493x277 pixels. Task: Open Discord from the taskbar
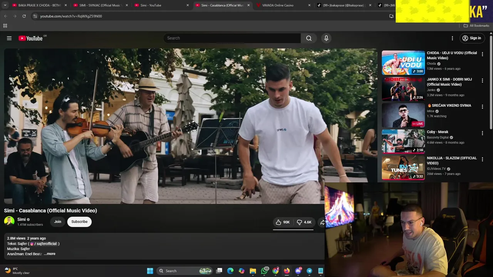[x=298, y=271]
